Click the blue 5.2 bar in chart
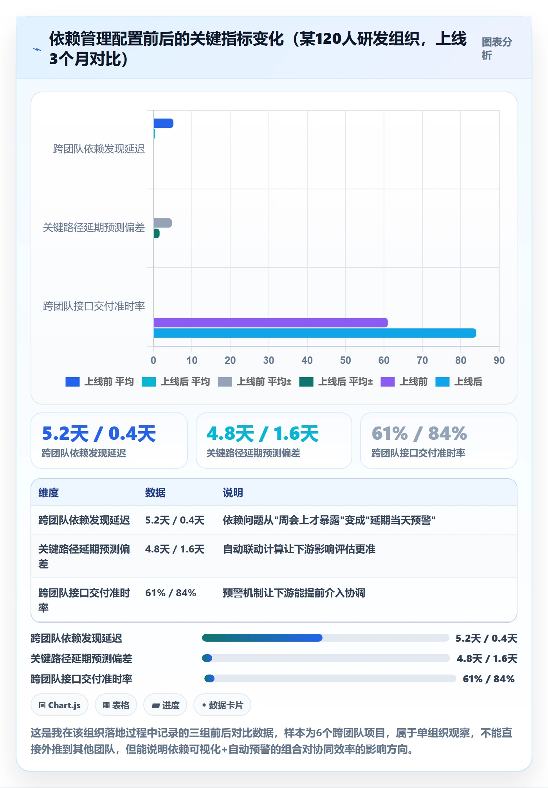 [163, 123]
